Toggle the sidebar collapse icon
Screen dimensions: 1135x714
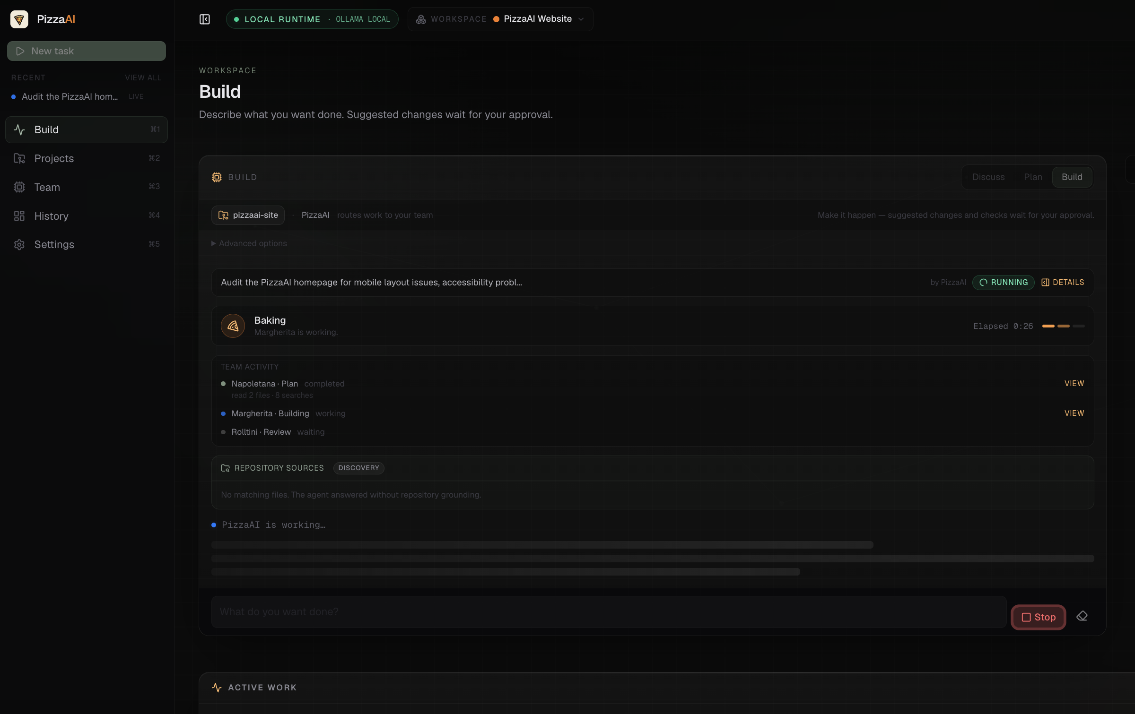pyautogui.click(x=204, y=19)
